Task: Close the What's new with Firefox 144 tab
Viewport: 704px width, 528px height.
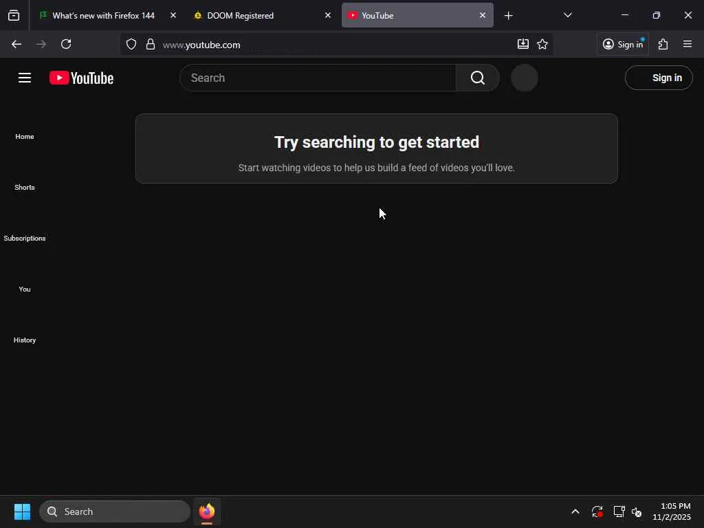Action: [x=173, y=15]
